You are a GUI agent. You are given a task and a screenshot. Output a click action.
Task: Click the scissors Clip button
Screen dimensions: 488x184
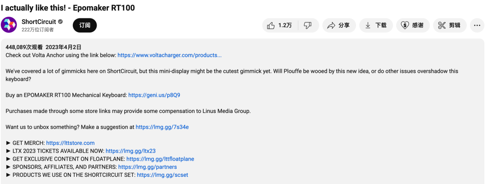pyautogui.click(x=449, y=26)
